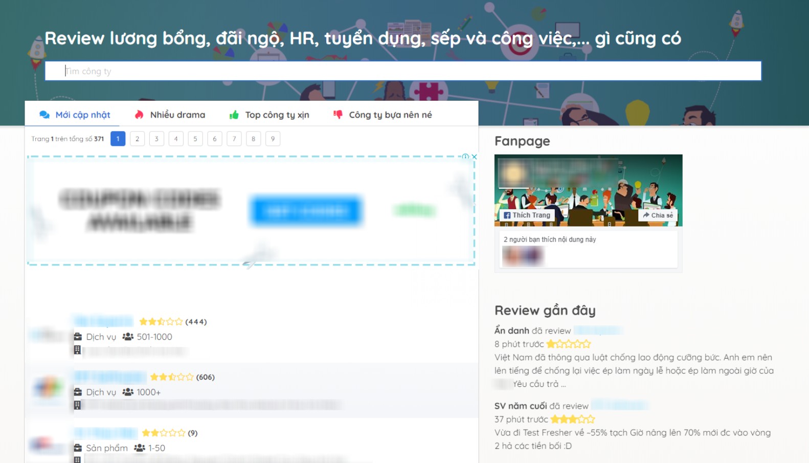This screenshot has height=463, width=809.
Task: Click the flame icon beside Nhiều drama
Action: click(x=139, y=115)
